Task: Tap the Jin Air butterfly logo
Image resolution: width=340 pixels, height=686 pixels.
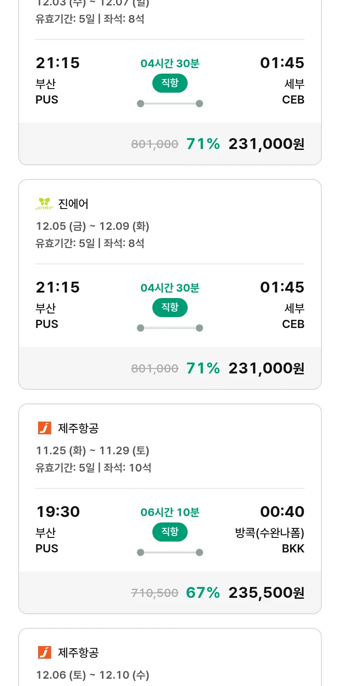Action: [44, 204]
